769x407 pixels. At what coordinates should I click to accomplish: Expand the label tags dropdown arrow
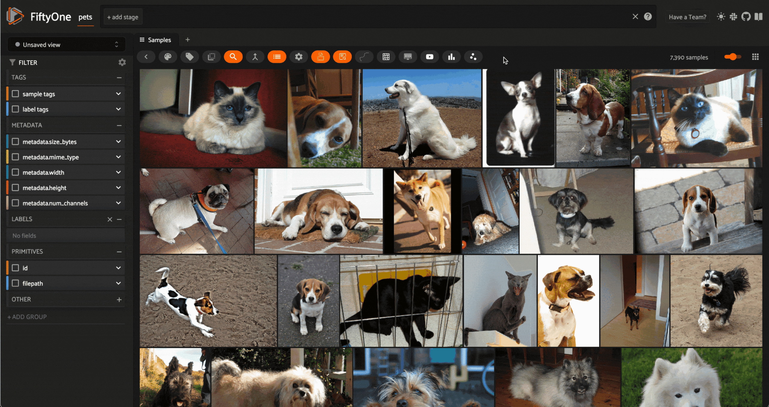point(118,109)
